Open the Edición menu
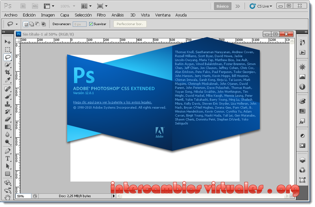Viewport: 315px width, 207px height. click(x=29, y=15)
